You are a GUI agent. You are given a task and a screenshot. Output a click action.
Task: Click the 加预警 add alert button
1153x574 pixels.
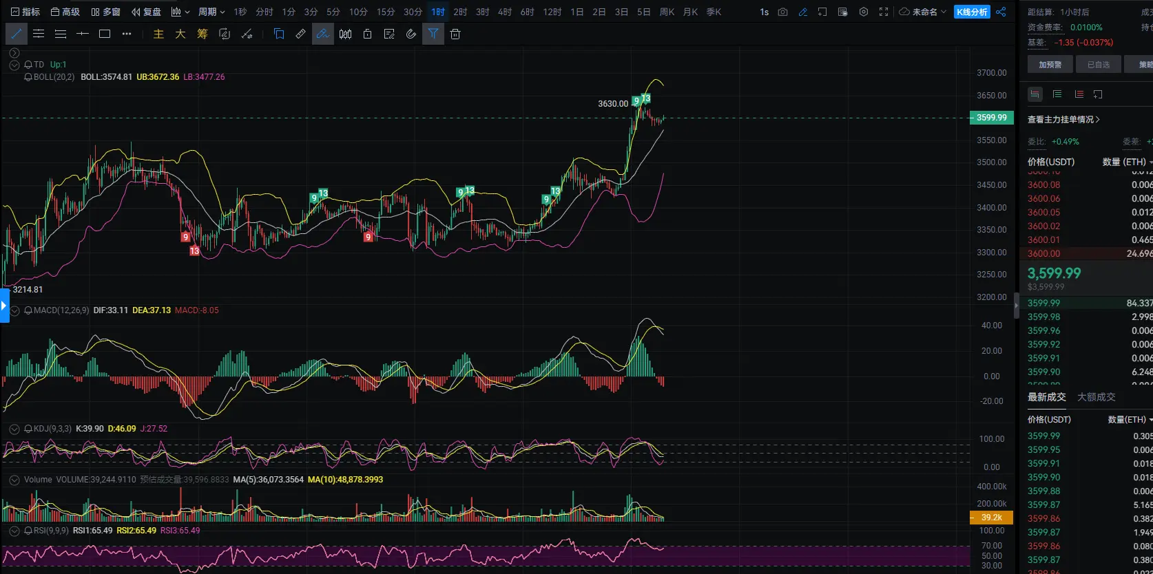(1050, 65)
